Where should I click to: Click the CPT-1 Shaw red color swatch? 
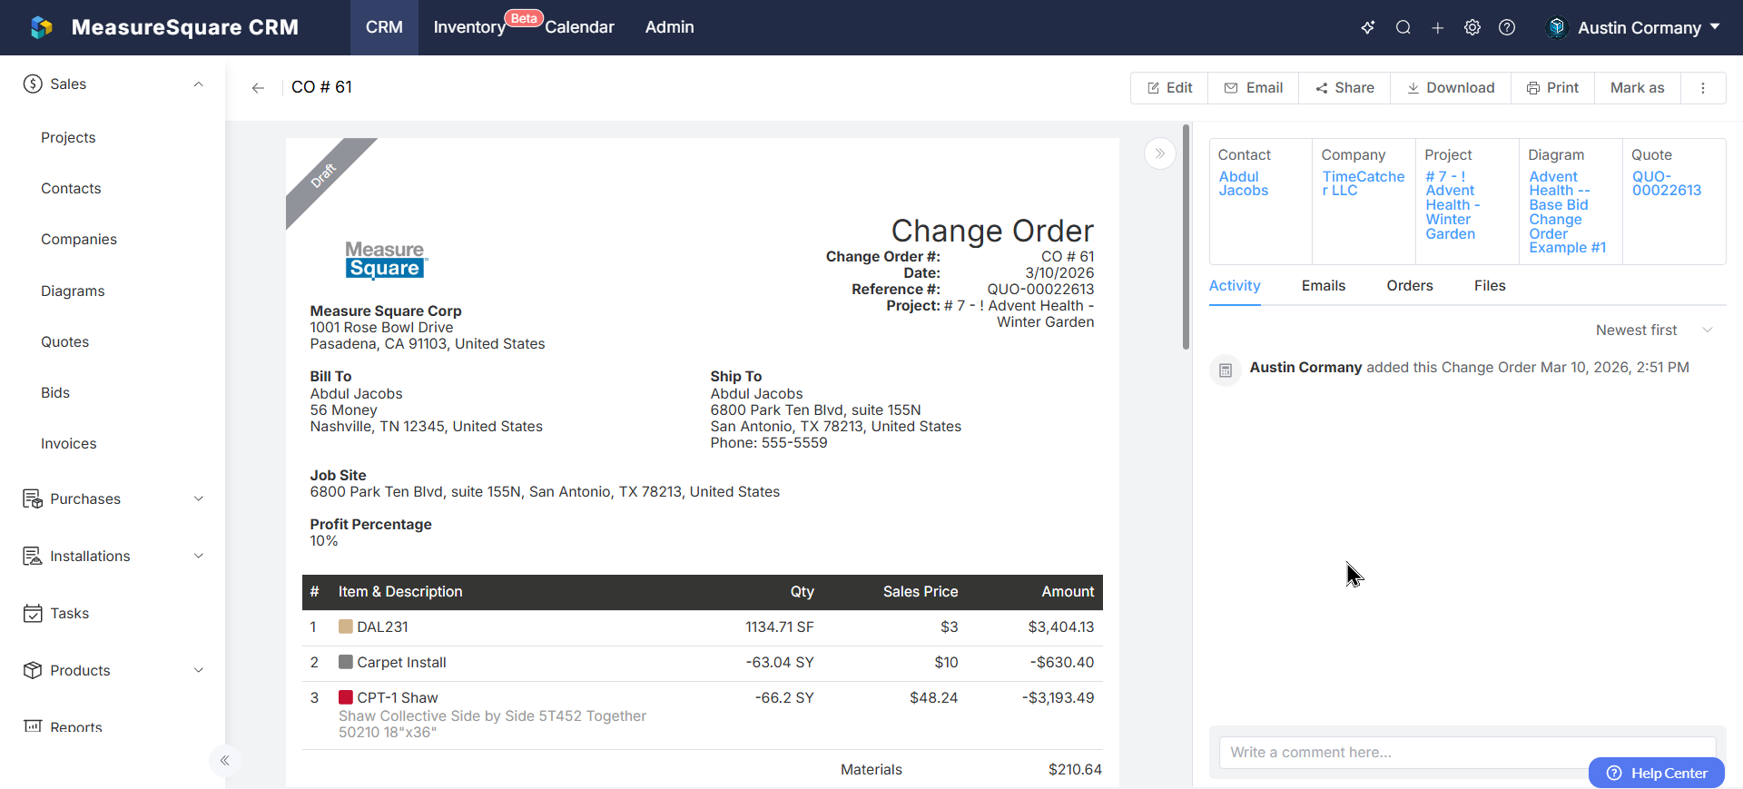coord(346,697)
